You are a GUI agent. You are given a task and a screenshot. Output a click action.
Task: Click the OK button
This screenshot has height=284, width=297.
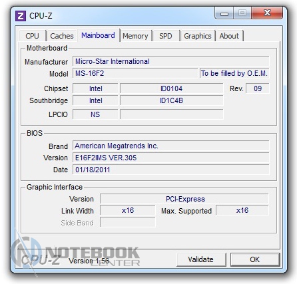(x=255, y=259)
